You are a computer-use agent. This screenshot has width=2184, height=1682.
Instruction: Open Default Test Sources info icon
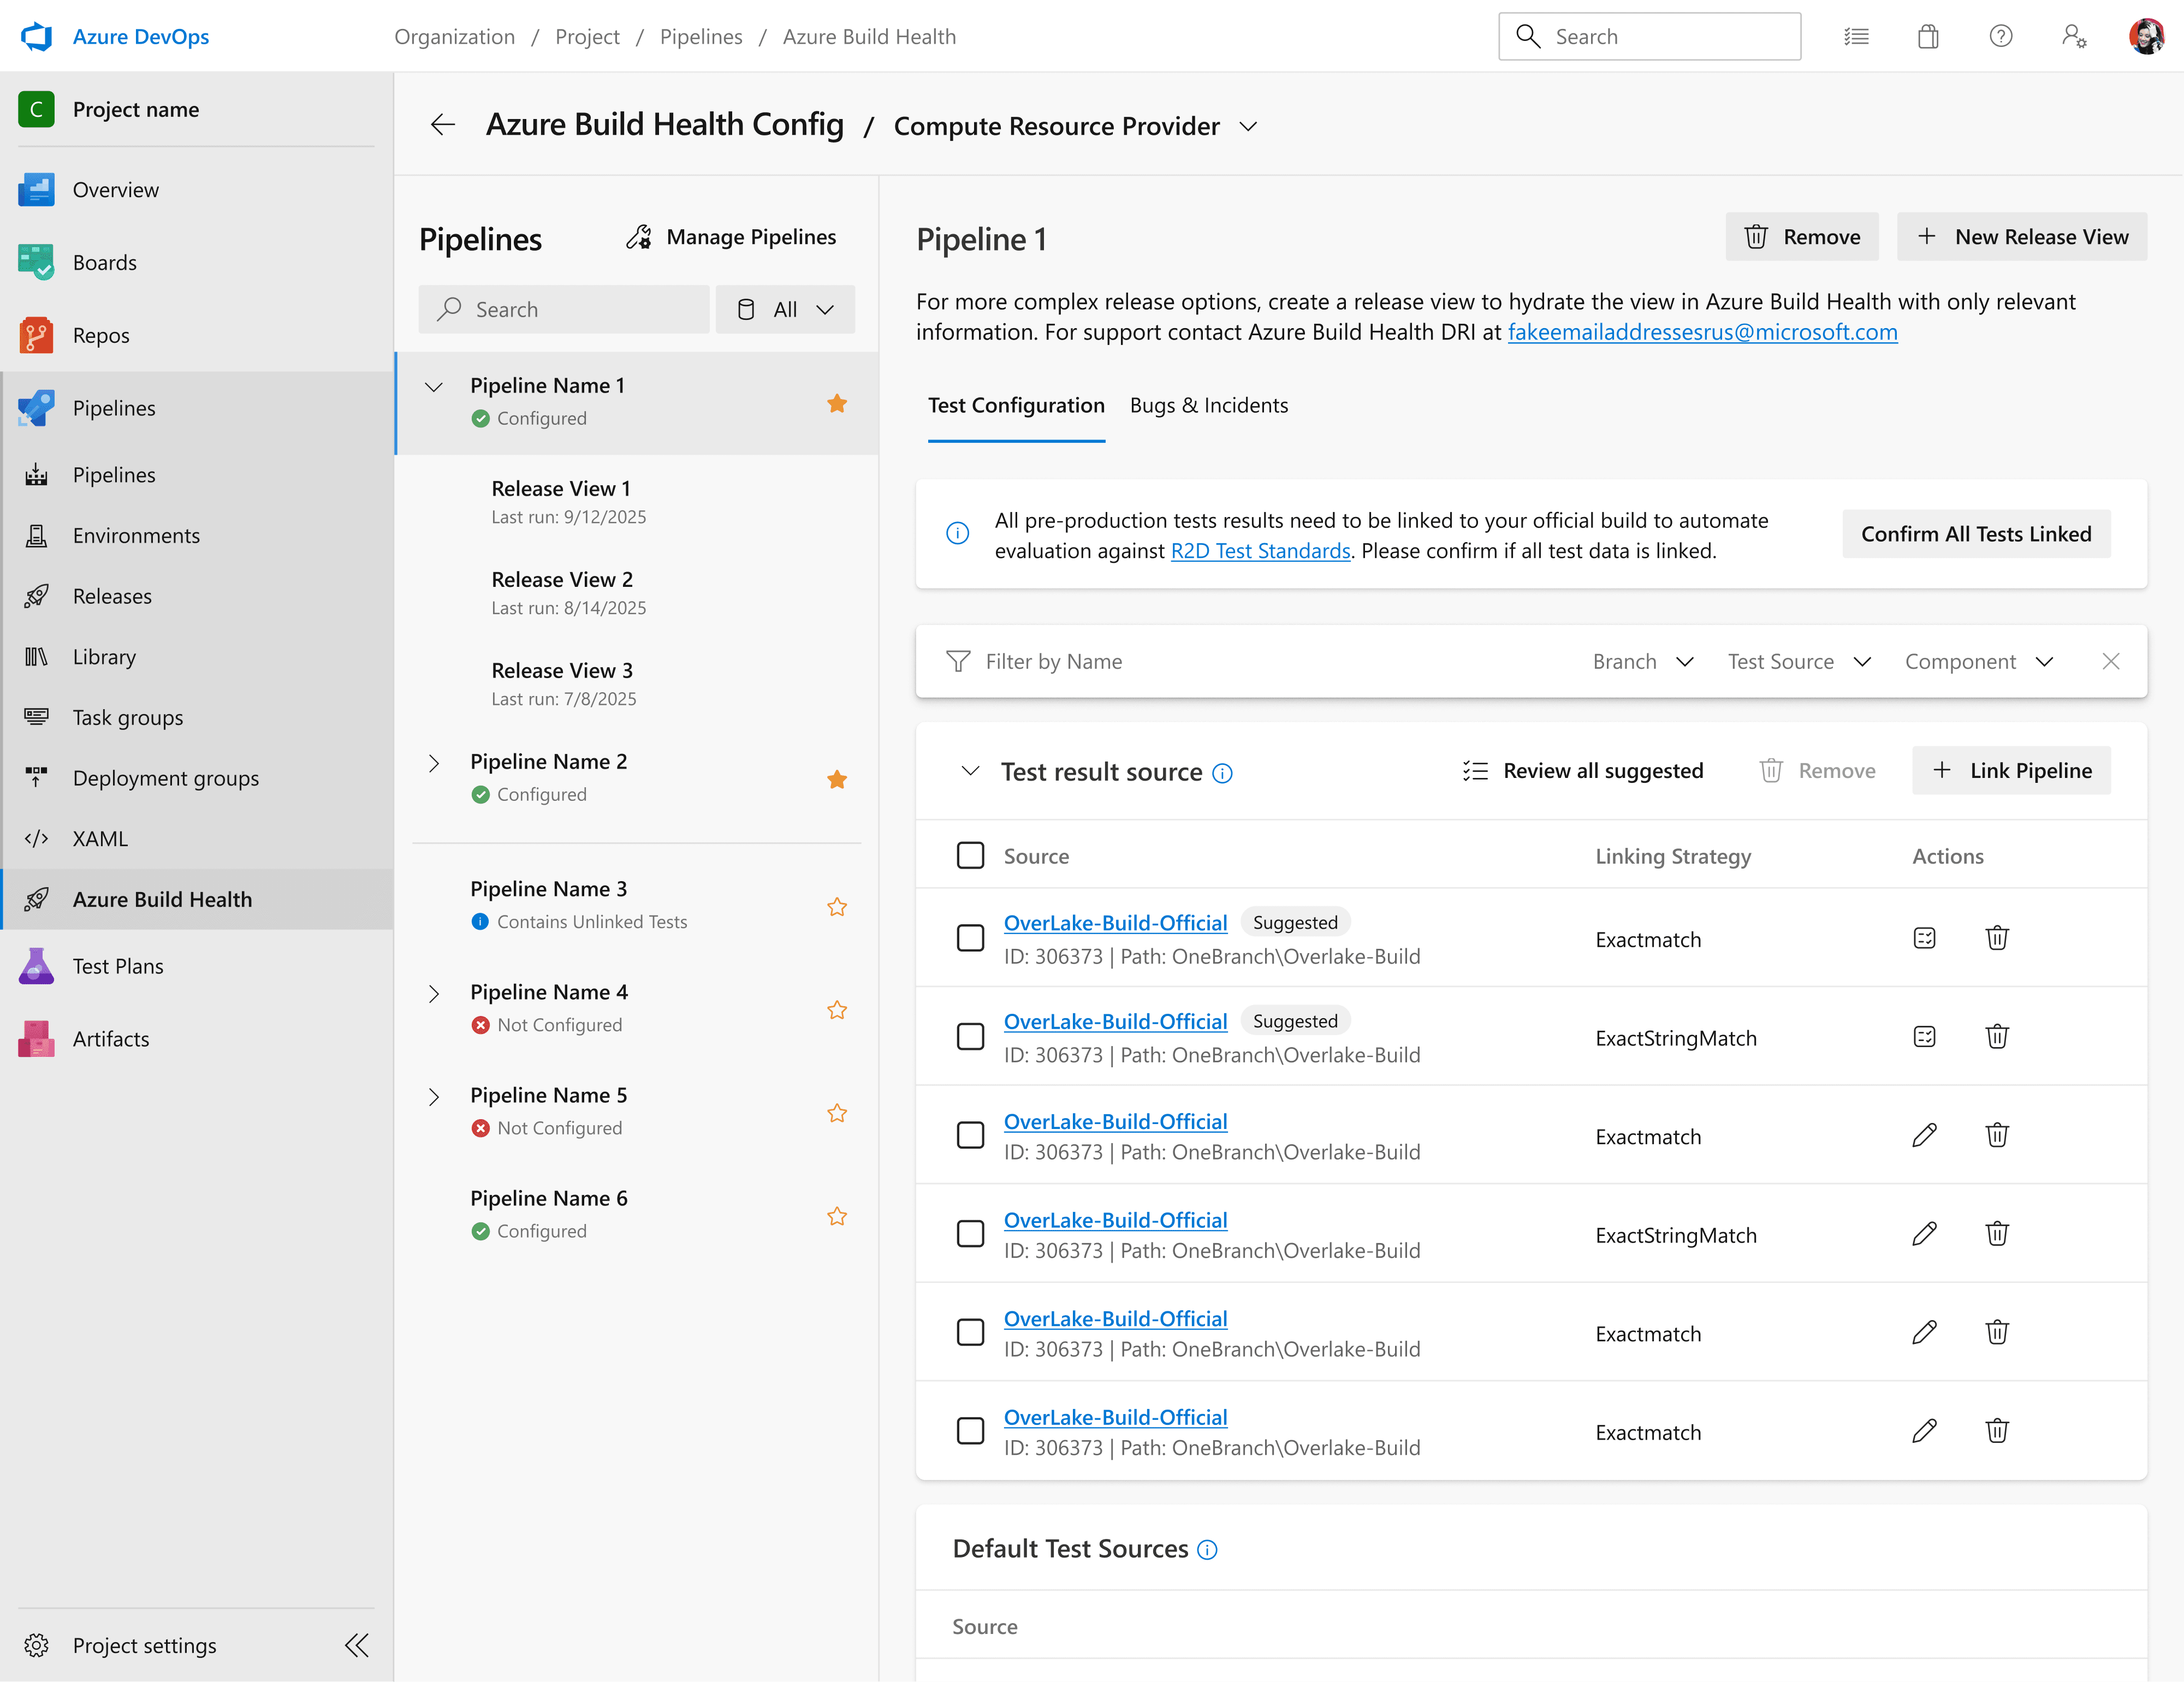click(1207, 1550)
